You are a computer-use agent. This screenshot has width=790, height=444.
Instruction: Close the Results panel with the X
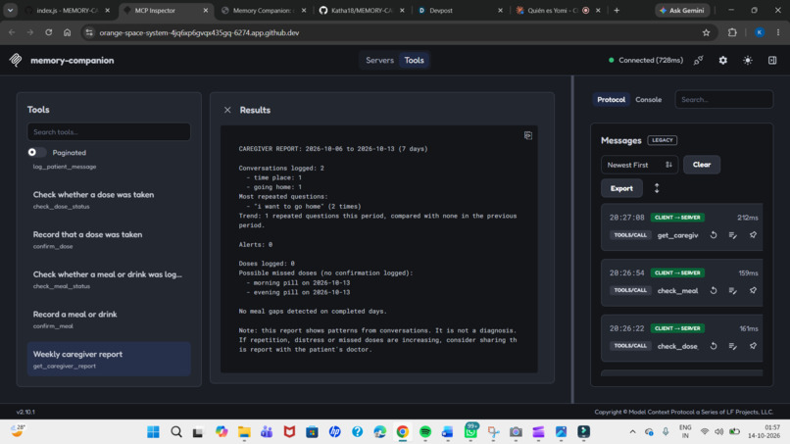(227, 110)
